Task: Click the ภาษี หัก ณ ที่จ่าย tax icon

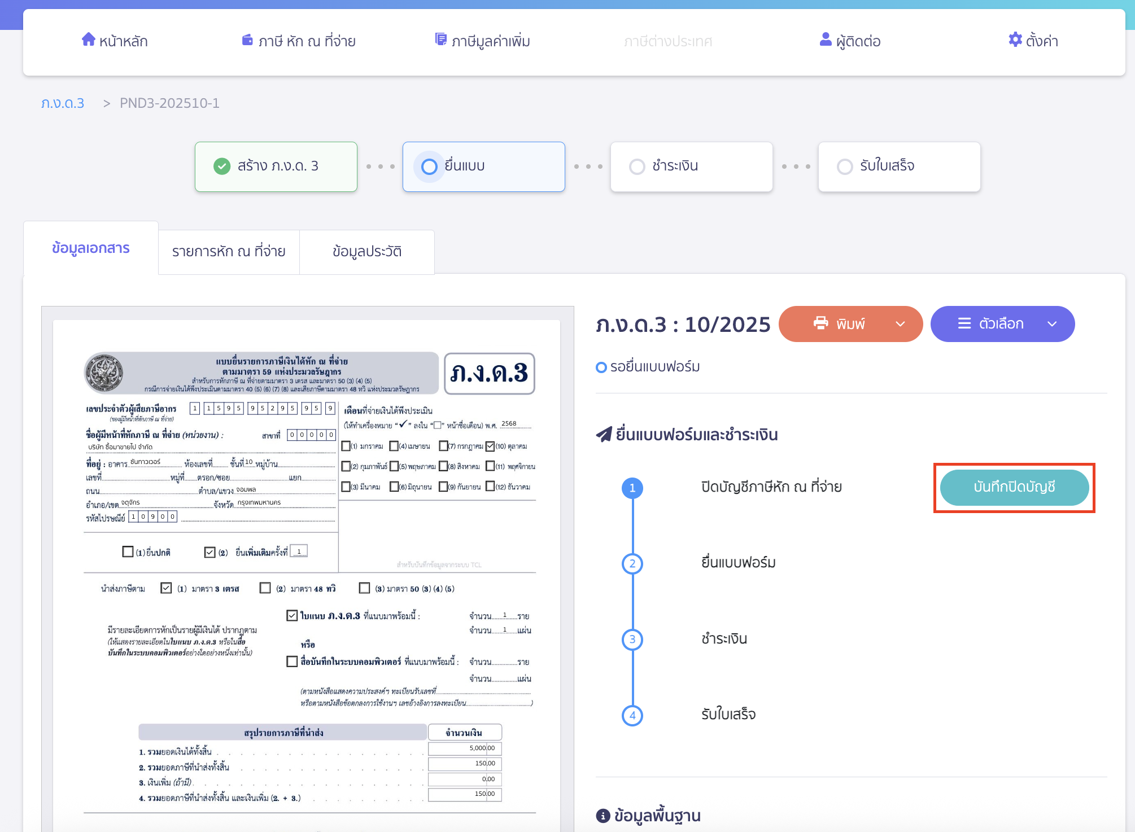Action: point(247,40)
